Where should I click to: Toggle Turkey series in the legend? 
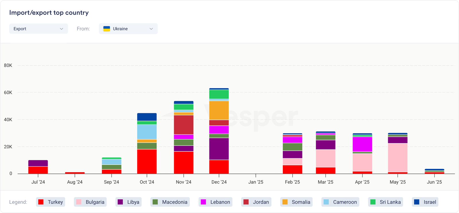(51, 202)
